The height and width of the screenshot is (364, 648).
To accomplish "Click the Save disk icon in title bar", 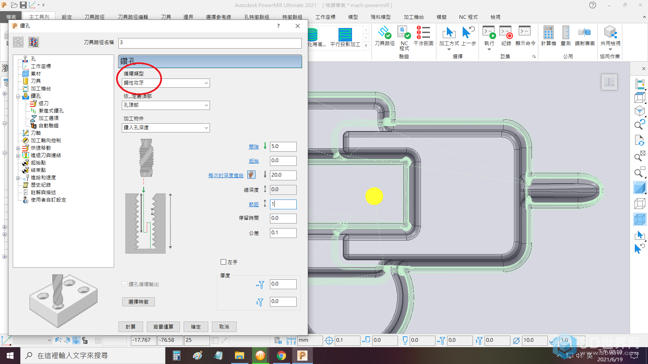I will 23,5.
